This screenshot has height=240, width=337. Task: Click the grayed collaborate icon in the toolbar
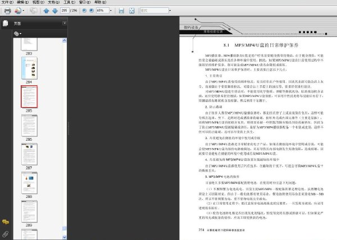pyautogui.click(x=33, y=11)
